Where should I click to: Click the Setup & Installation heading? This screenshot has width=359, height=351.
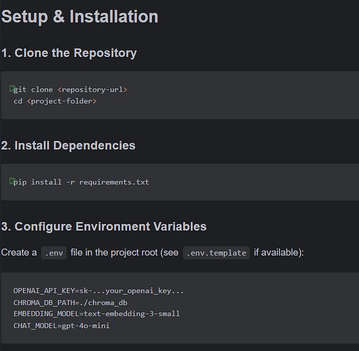(x=79, y=16)
